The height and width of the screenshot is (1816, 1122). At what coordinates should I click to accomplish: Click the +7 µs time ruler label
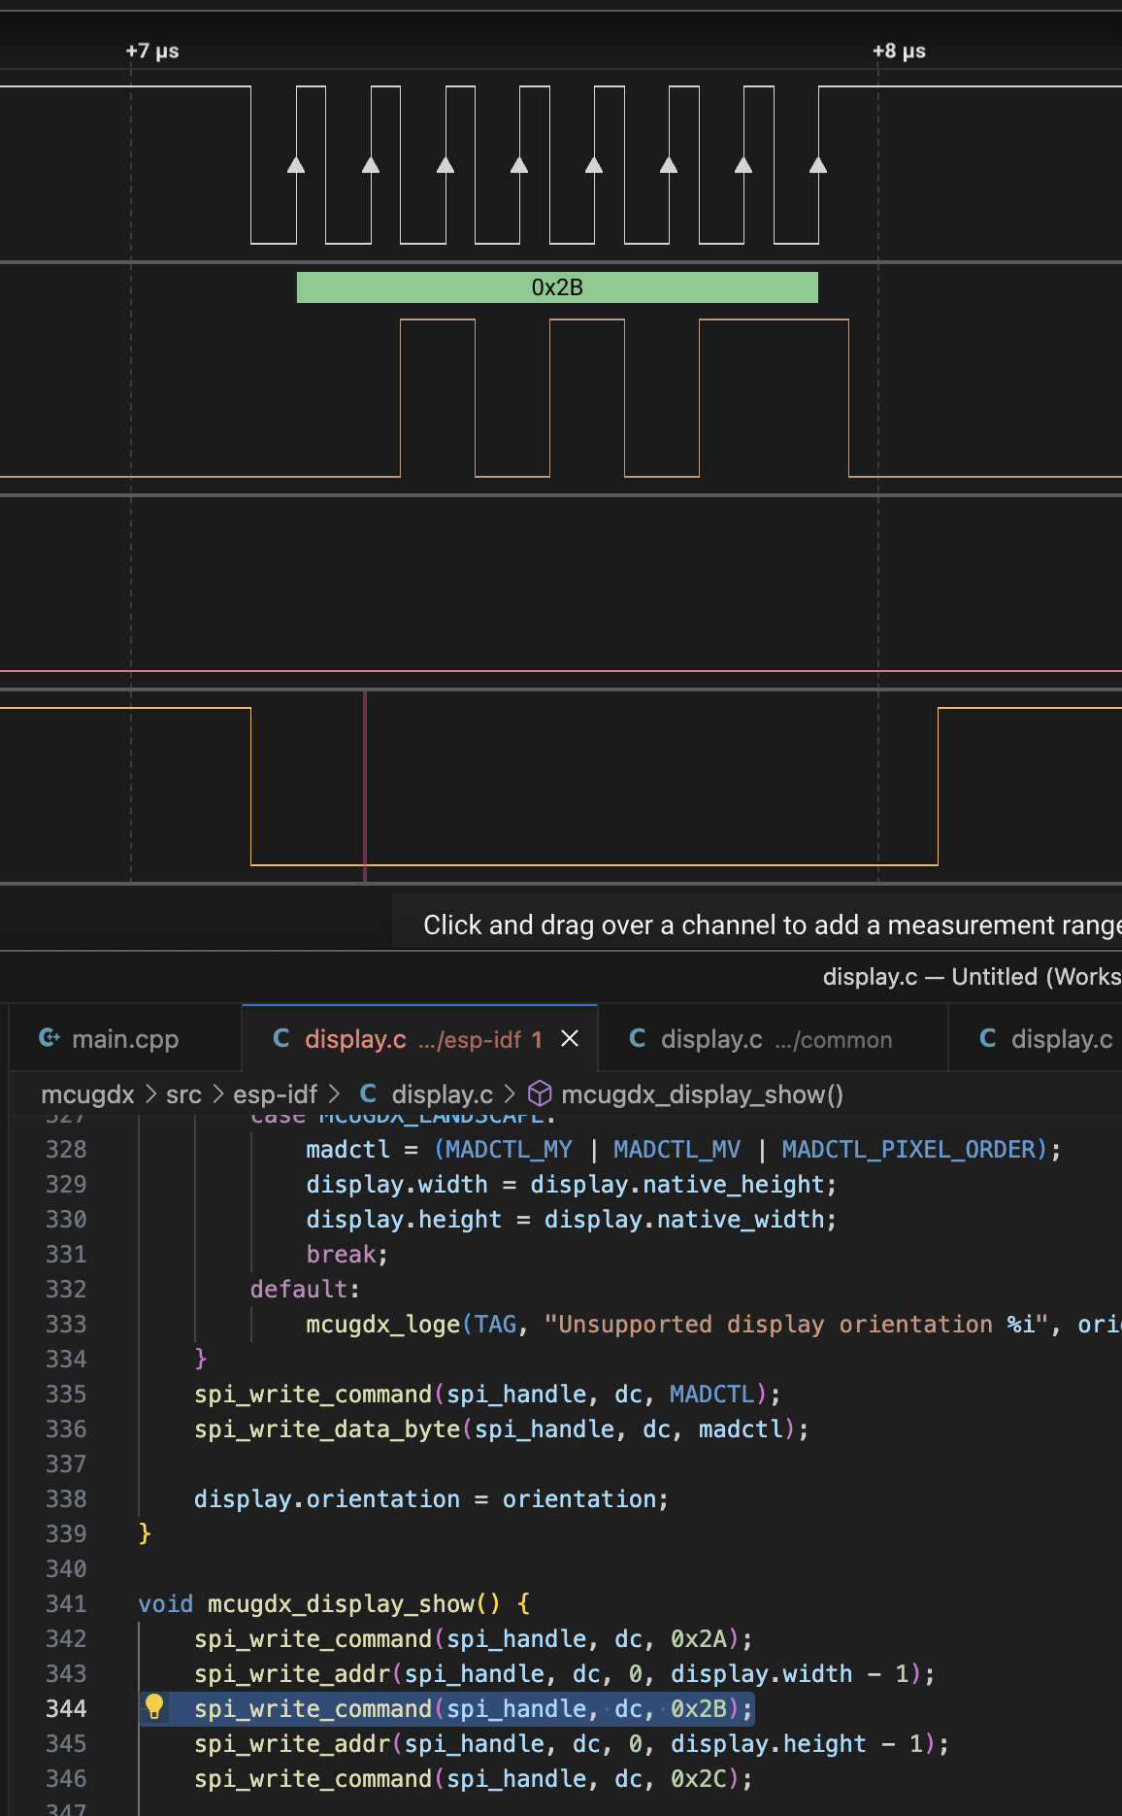(152, 50)
